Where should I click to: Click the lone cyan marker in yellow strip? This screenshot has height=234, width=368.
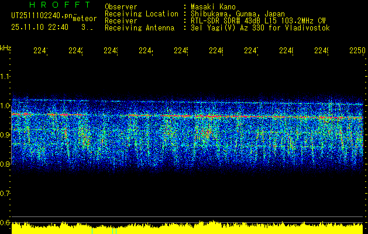click(92, 230)
